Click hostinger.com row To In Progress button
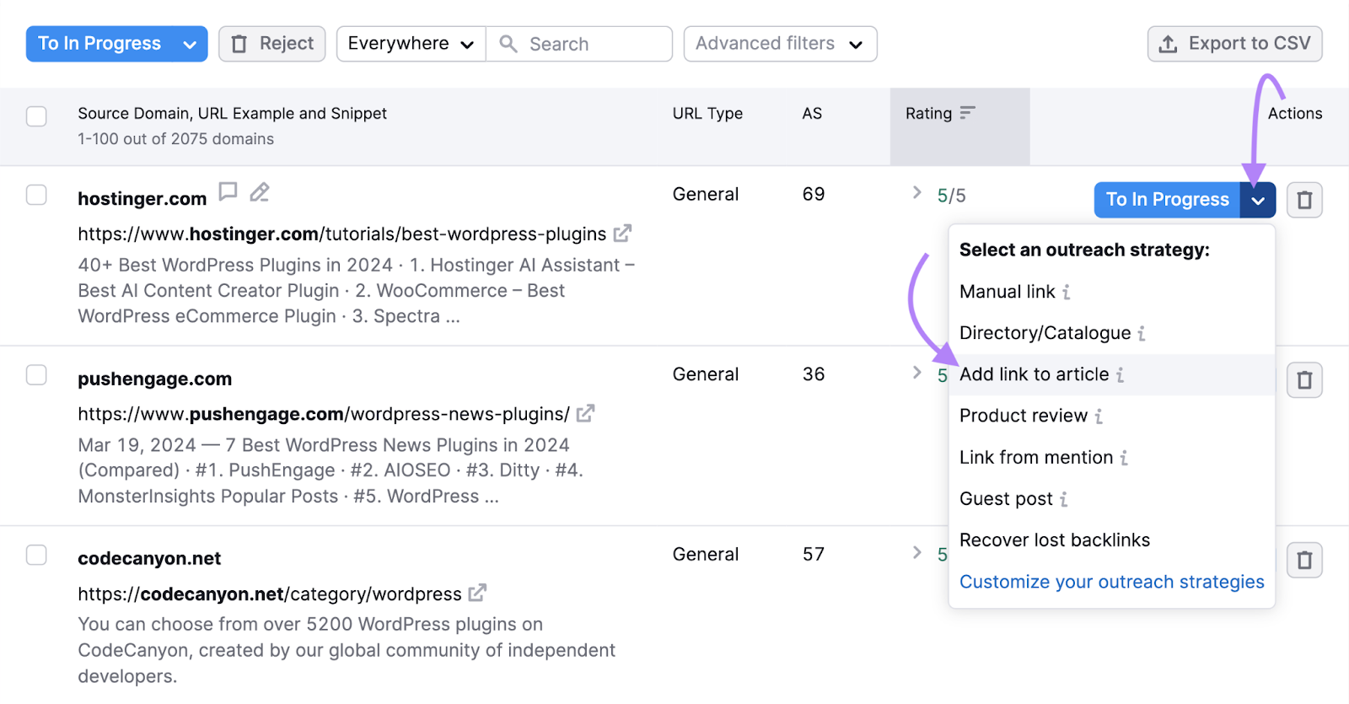This screenshot has height=704, width=1349. tap(1167, 200)
